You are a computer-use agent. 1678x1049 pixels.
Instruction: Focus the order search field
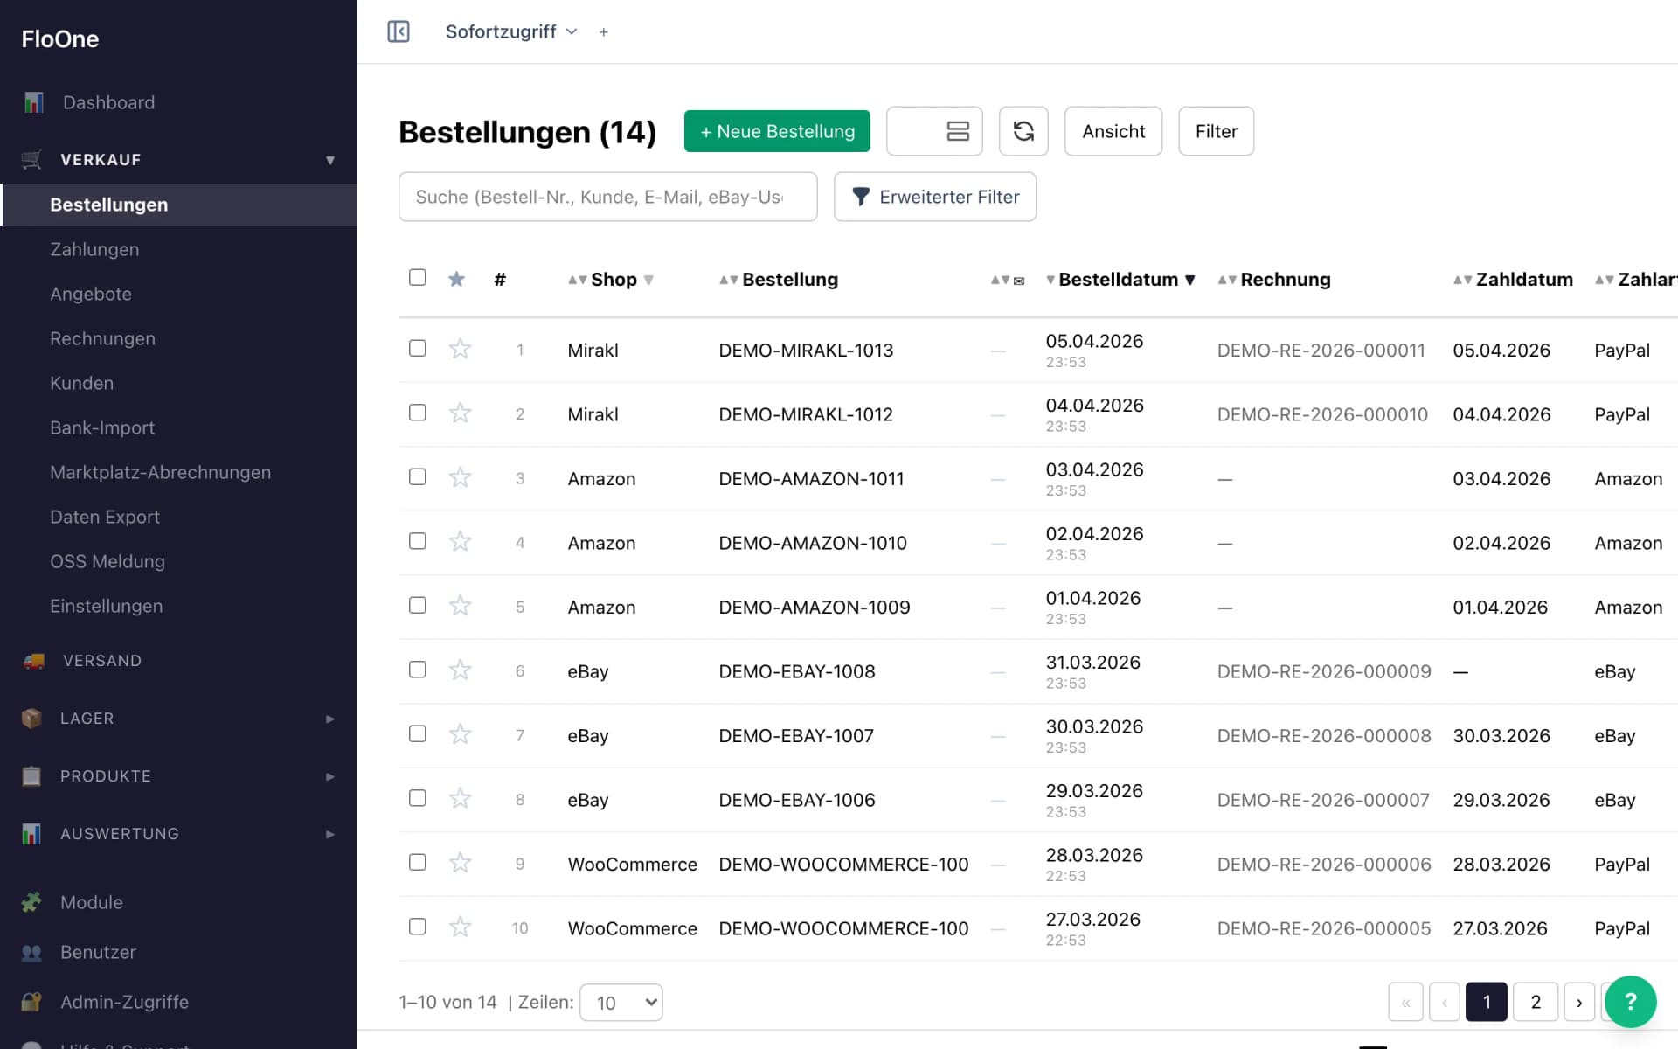[608, 197]
